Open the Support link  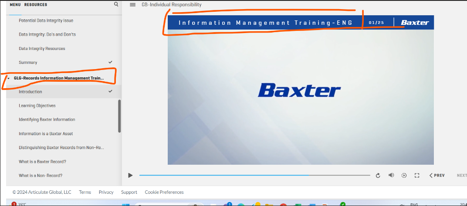[x=129, y=193]
